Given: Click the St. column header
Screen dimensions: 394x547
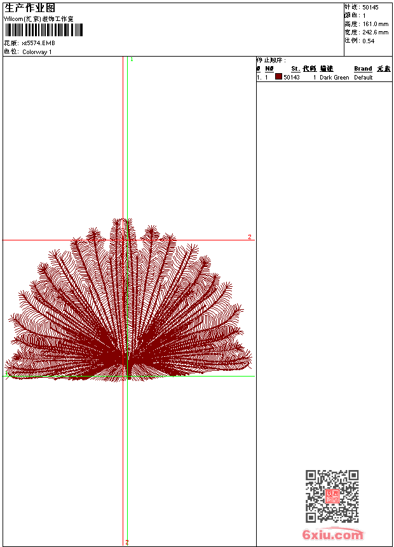Looking at the screenshot, I should pos(295,69).
